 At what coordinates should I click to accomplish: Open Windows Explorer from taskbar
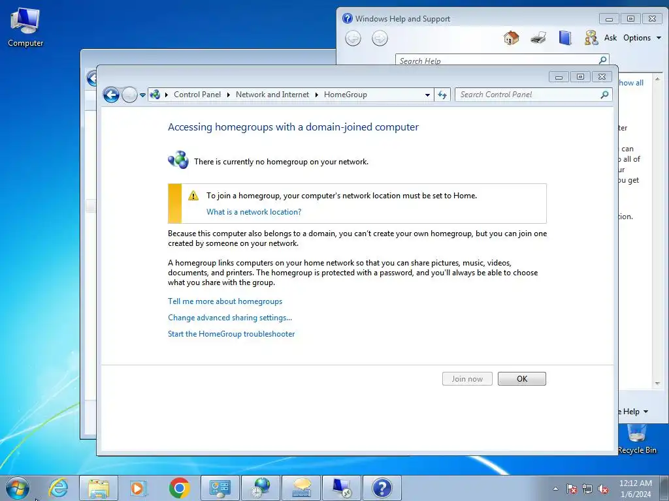[99, 488]
